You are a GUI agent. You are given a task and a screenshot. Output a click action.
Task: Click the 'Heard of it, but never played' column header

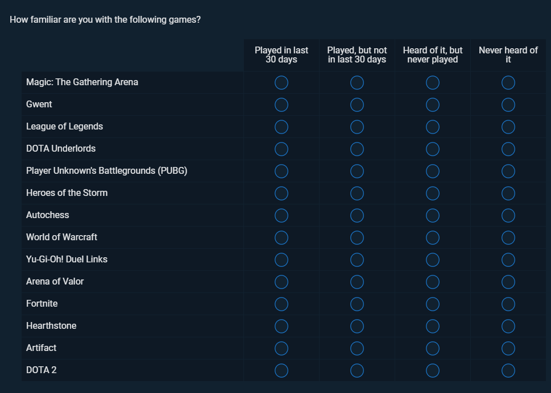pyautogui.click(x=433, y=55)
